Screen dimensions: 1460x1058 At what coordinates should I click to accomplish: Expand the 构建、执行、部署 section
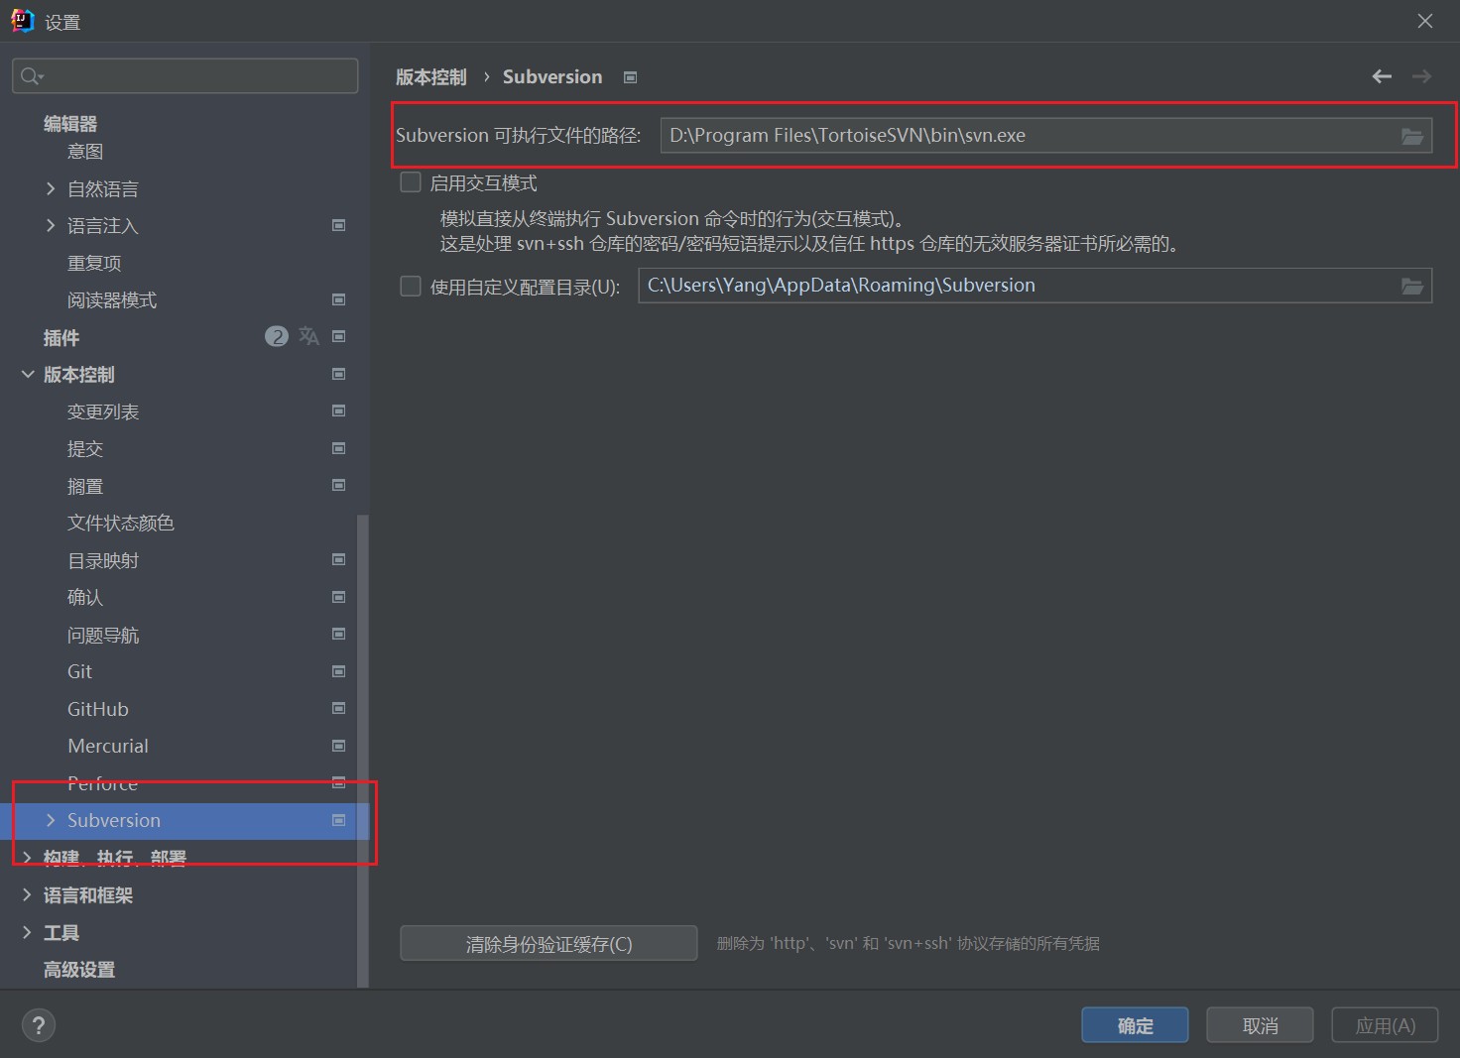[x=27, y=858]
